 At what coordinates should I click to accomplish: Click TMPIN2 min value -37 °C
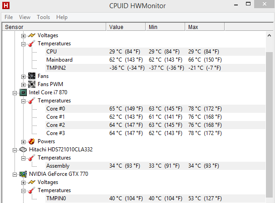point(167,68)
